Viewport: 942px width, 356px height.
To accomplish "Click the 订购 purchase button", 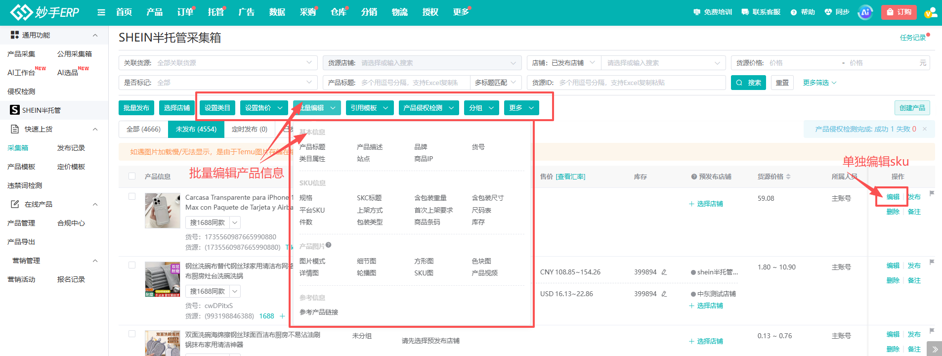I will click(x=899, y=12).
